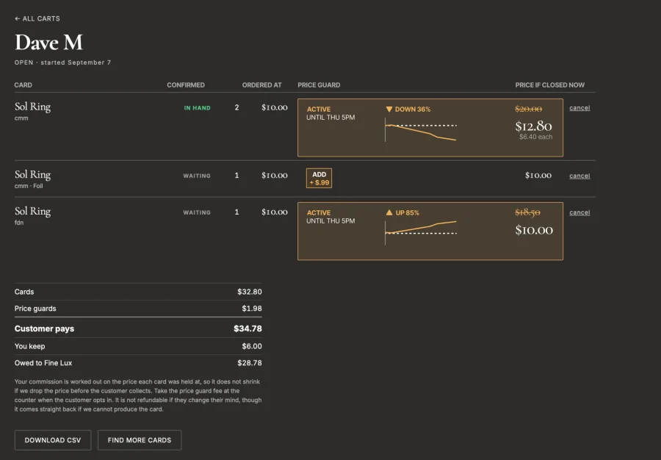This screenshot has height=460, width=661.
Task: Click ACTIVE label in the UP 85% guard box
Action: pos(319,213)
